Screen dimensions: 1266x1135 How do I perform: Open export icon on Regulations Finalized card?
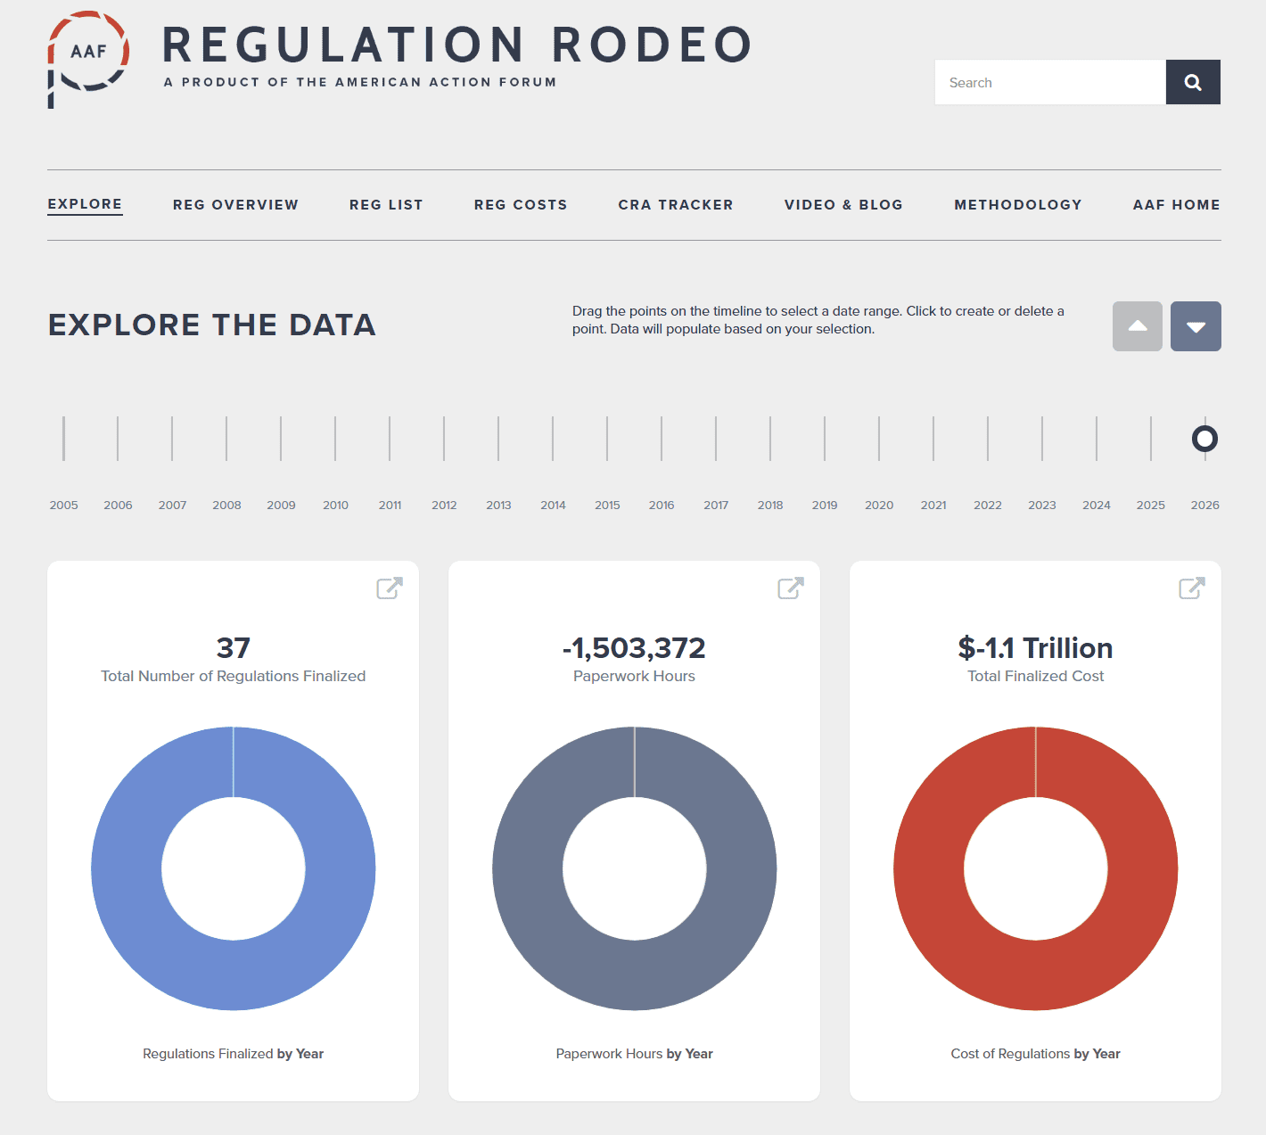[390, 588]
